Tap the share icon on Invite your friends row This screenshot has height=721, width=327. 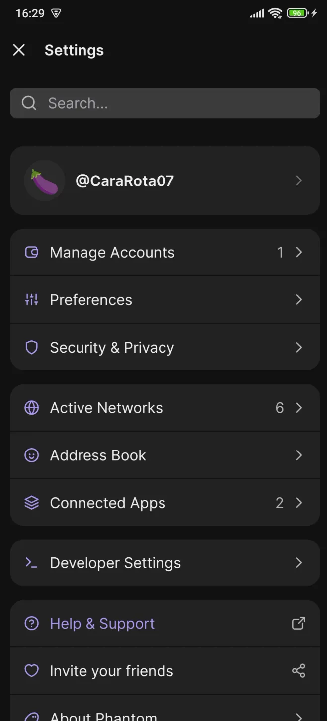(x=298, y=670)
